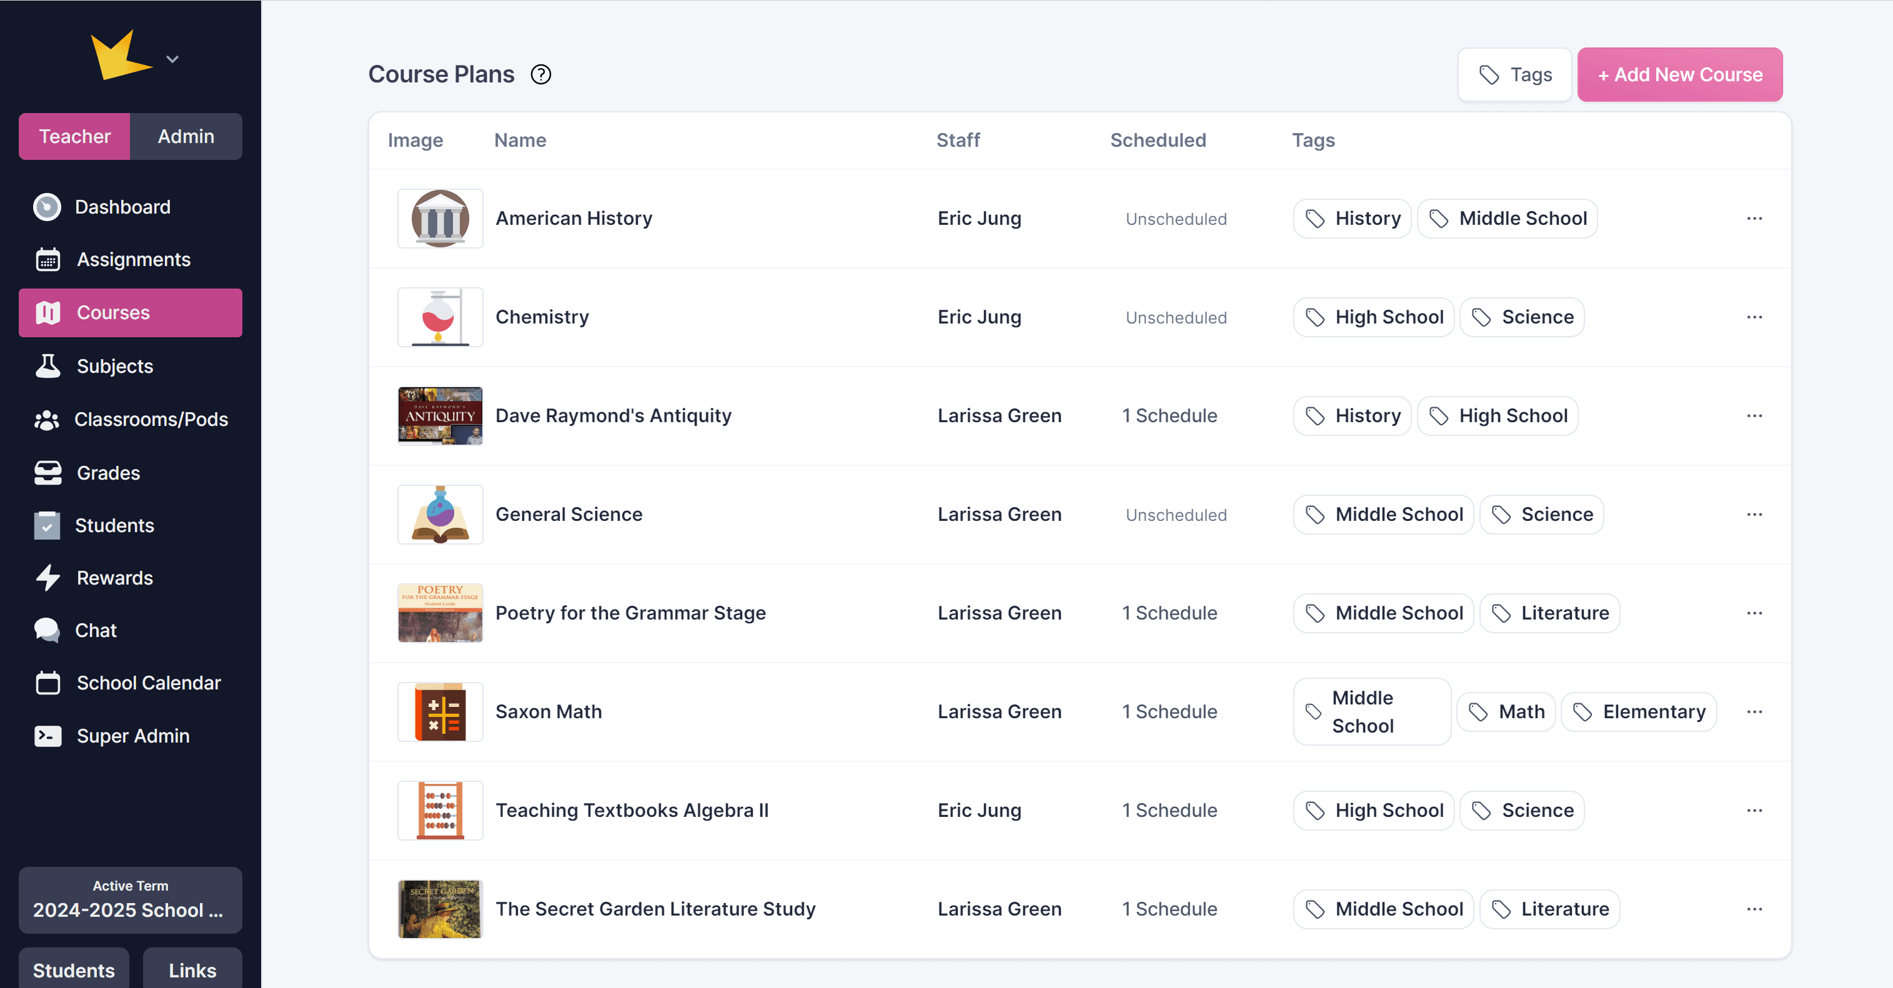
Task: Click the Add New Course button
Action: point(1679,75)
